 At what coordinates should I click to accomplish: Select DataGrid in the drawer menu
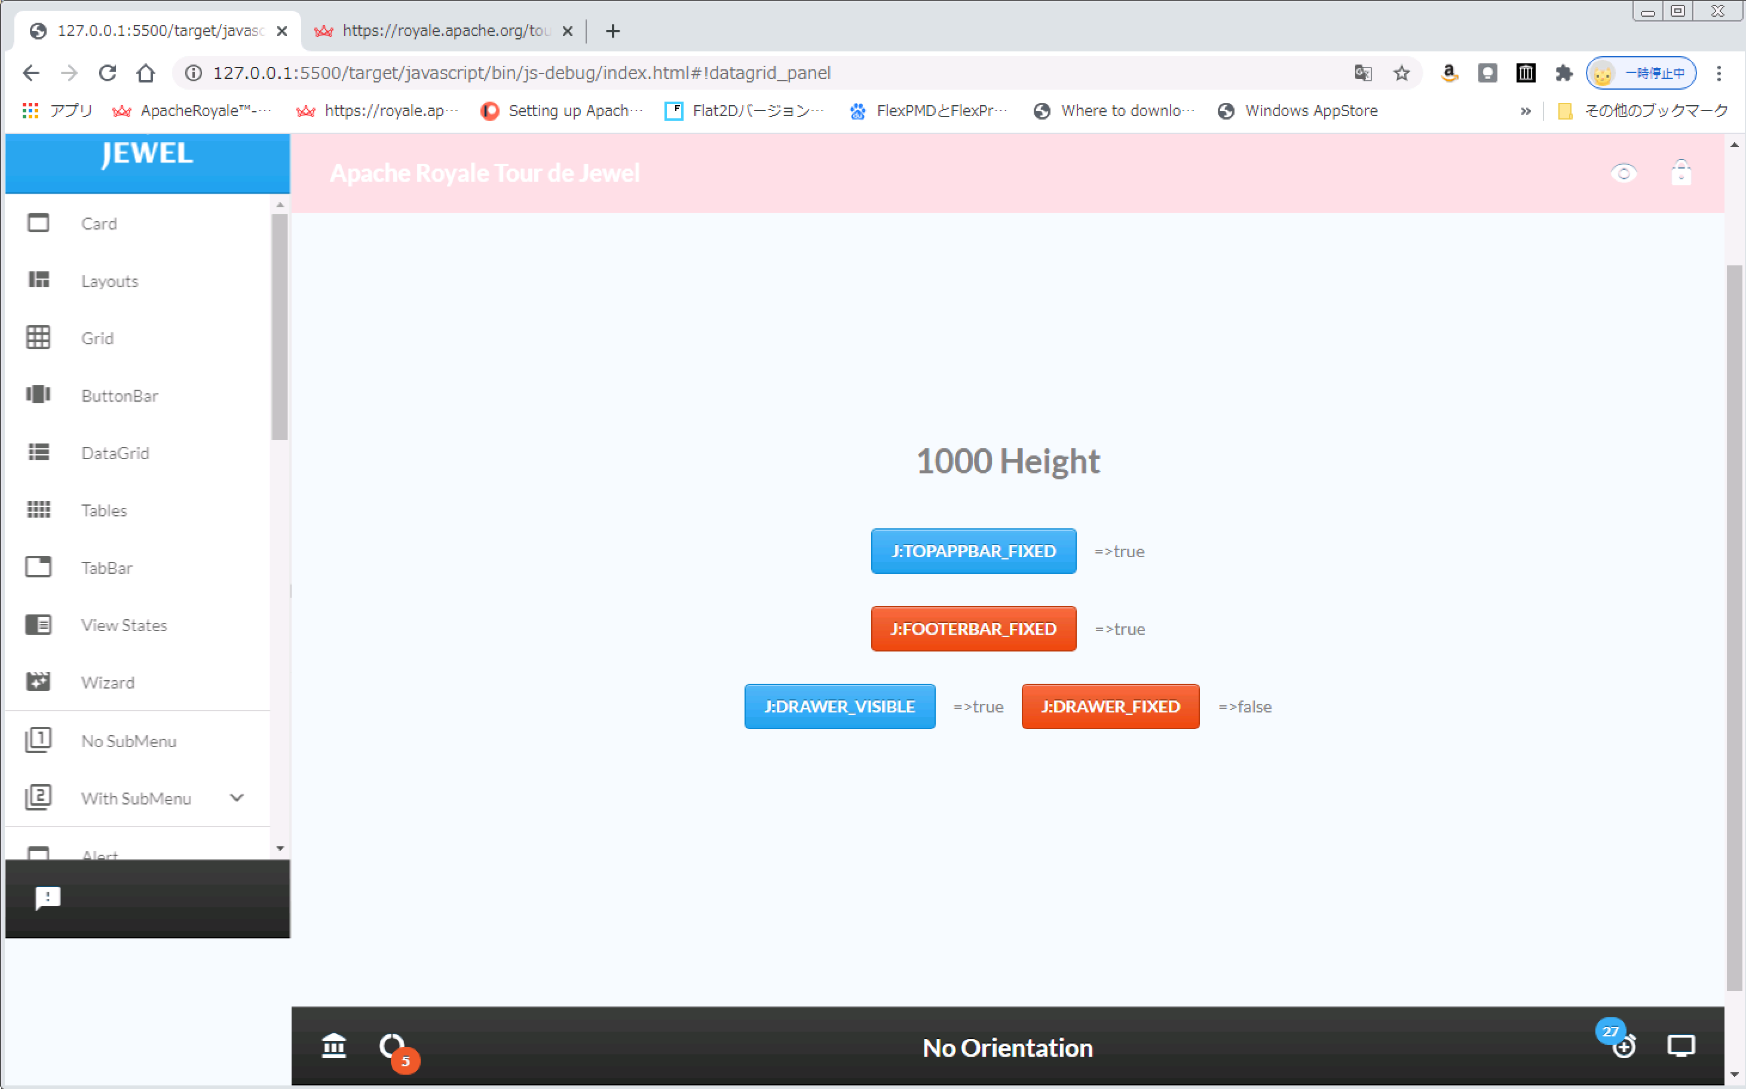tap(115, 453)
